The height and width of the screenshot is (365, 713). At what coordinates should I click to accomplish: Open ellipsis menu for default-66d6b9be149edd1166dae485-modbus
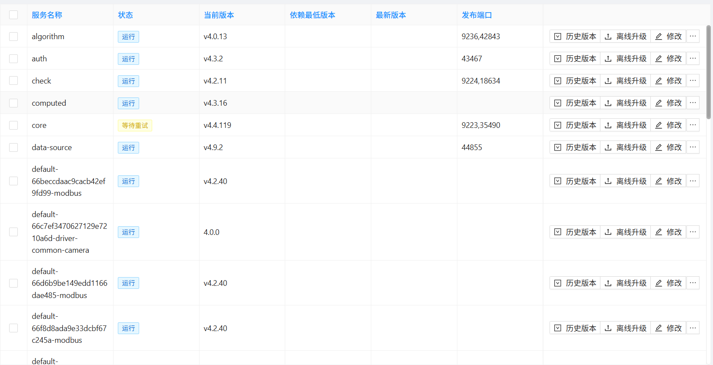point(693,283)
